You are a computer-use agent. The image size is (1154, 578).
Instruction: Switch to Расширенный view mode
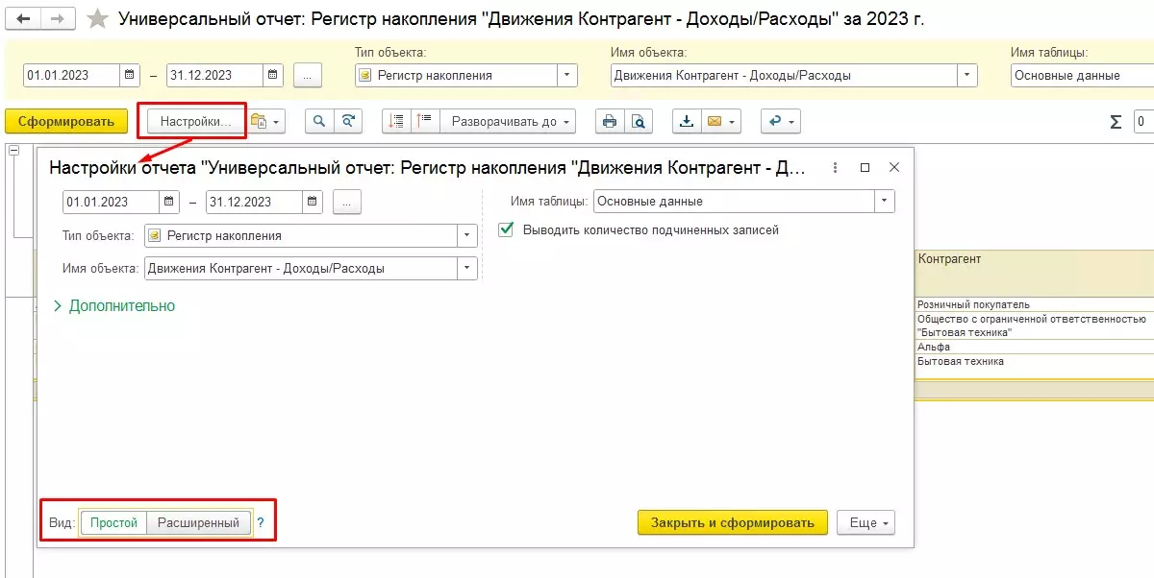(x=198, y=522)
